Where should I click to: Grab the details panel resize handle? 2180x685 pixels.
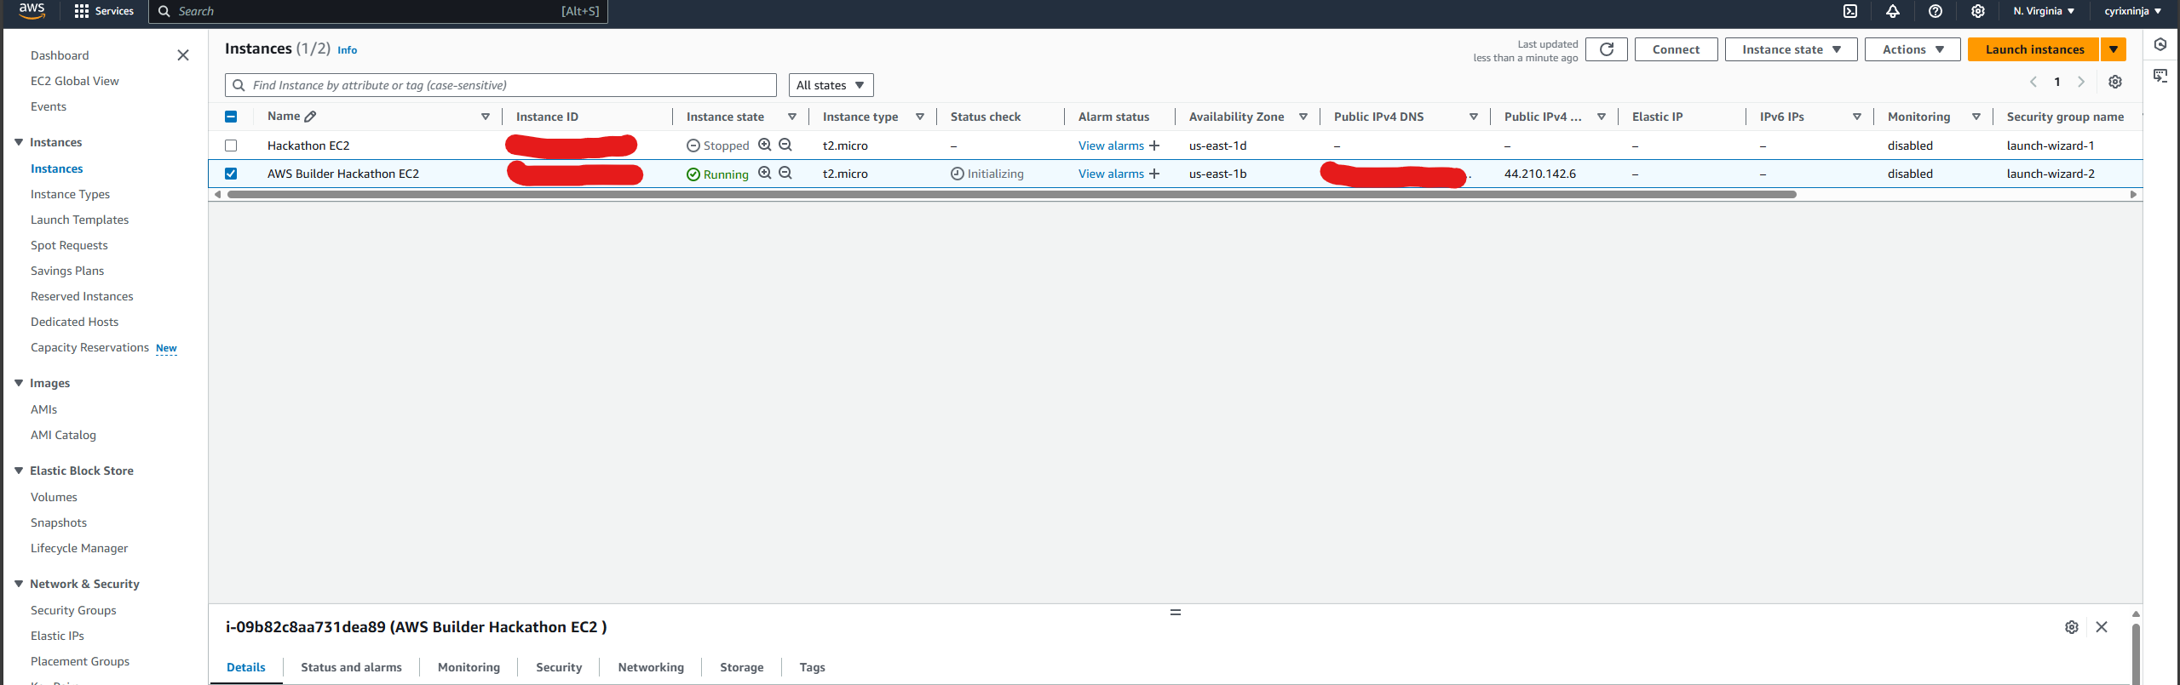[1176, 613]
